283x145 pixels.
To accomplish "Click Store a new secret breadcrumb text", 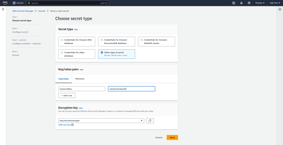I will tap(59, 11).
